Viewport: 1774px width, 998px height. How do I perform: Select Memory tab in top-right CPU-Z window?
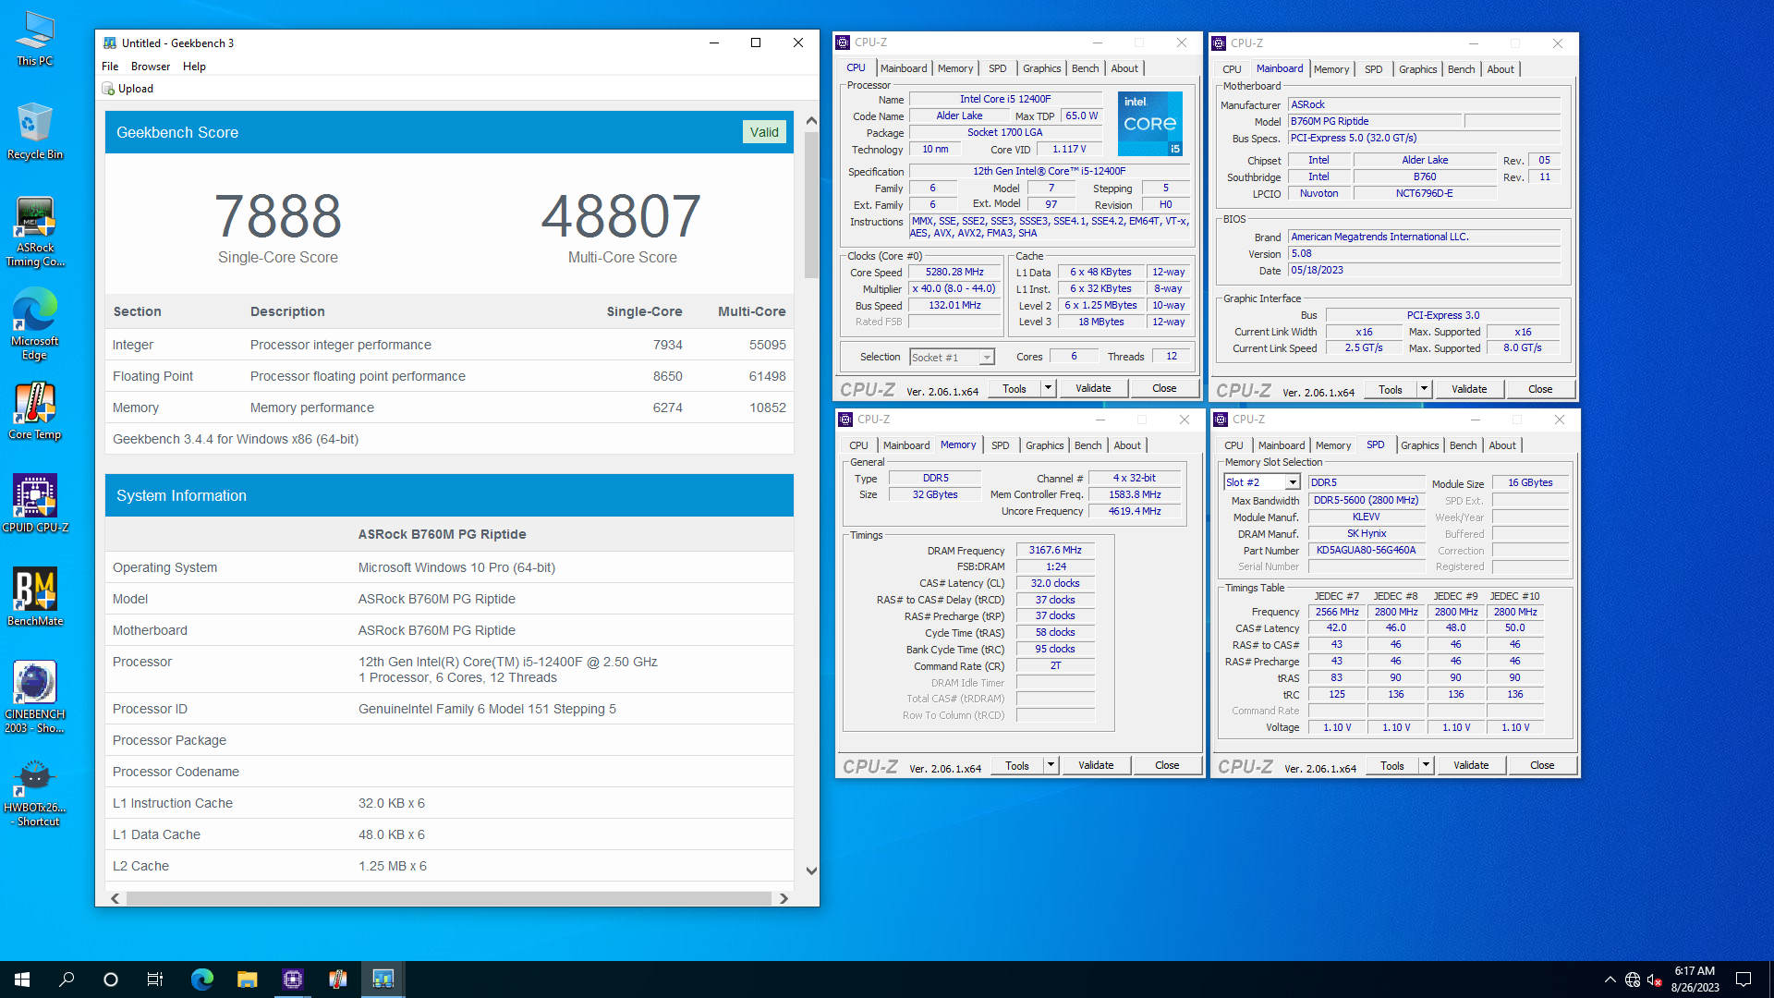(x=1330, y=69)
